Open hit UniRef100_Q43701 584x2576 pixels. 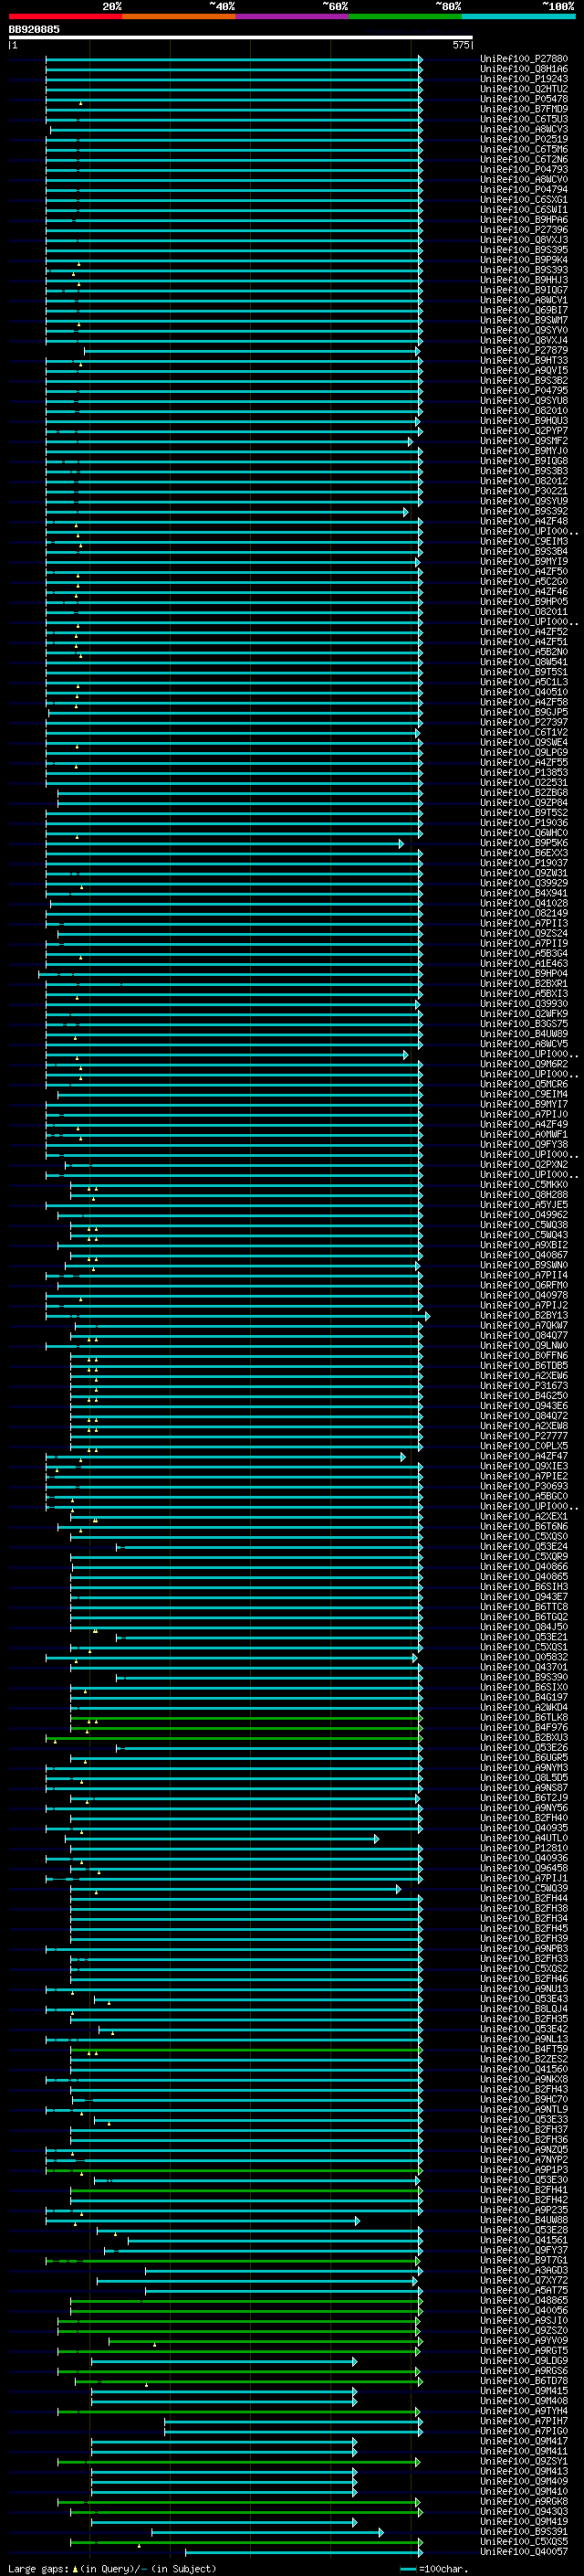tap(524, 1668)
